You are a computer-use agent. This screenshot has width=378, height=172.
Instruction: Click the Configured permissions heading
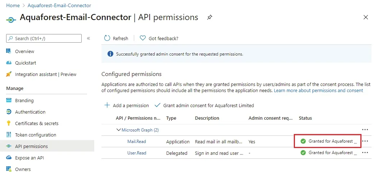[131, 74]
